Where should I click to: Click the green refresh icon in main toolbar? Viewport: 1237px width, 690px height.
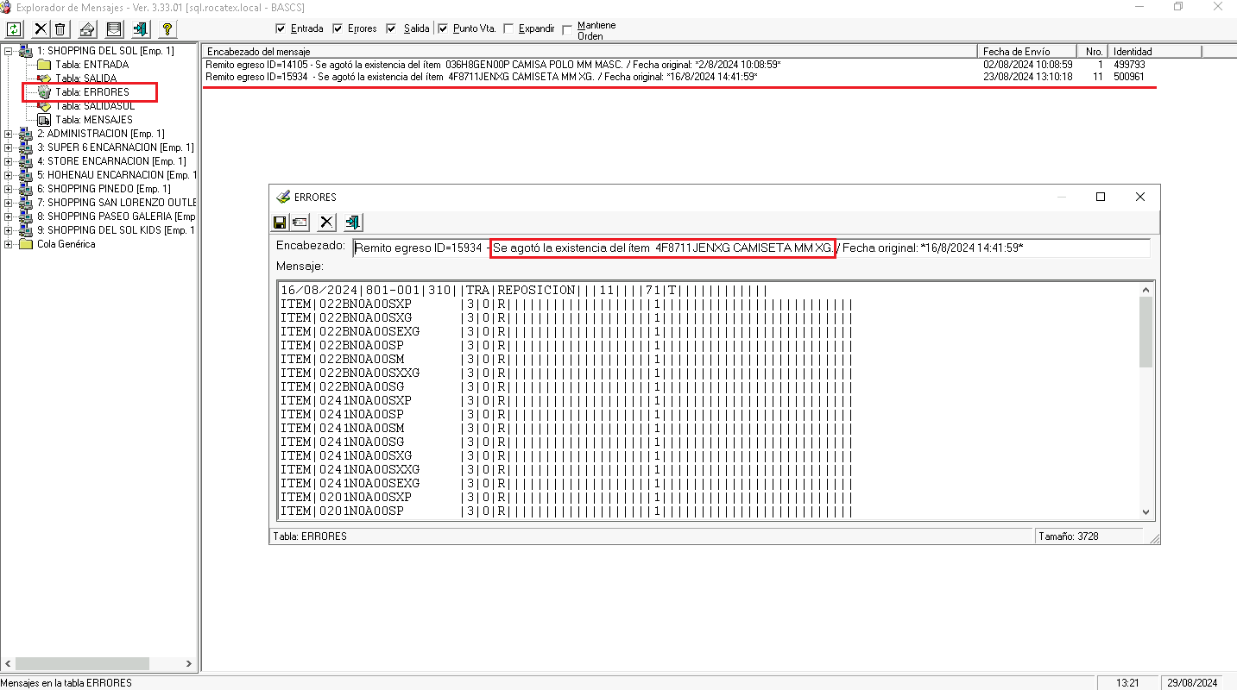coord(15,29)
